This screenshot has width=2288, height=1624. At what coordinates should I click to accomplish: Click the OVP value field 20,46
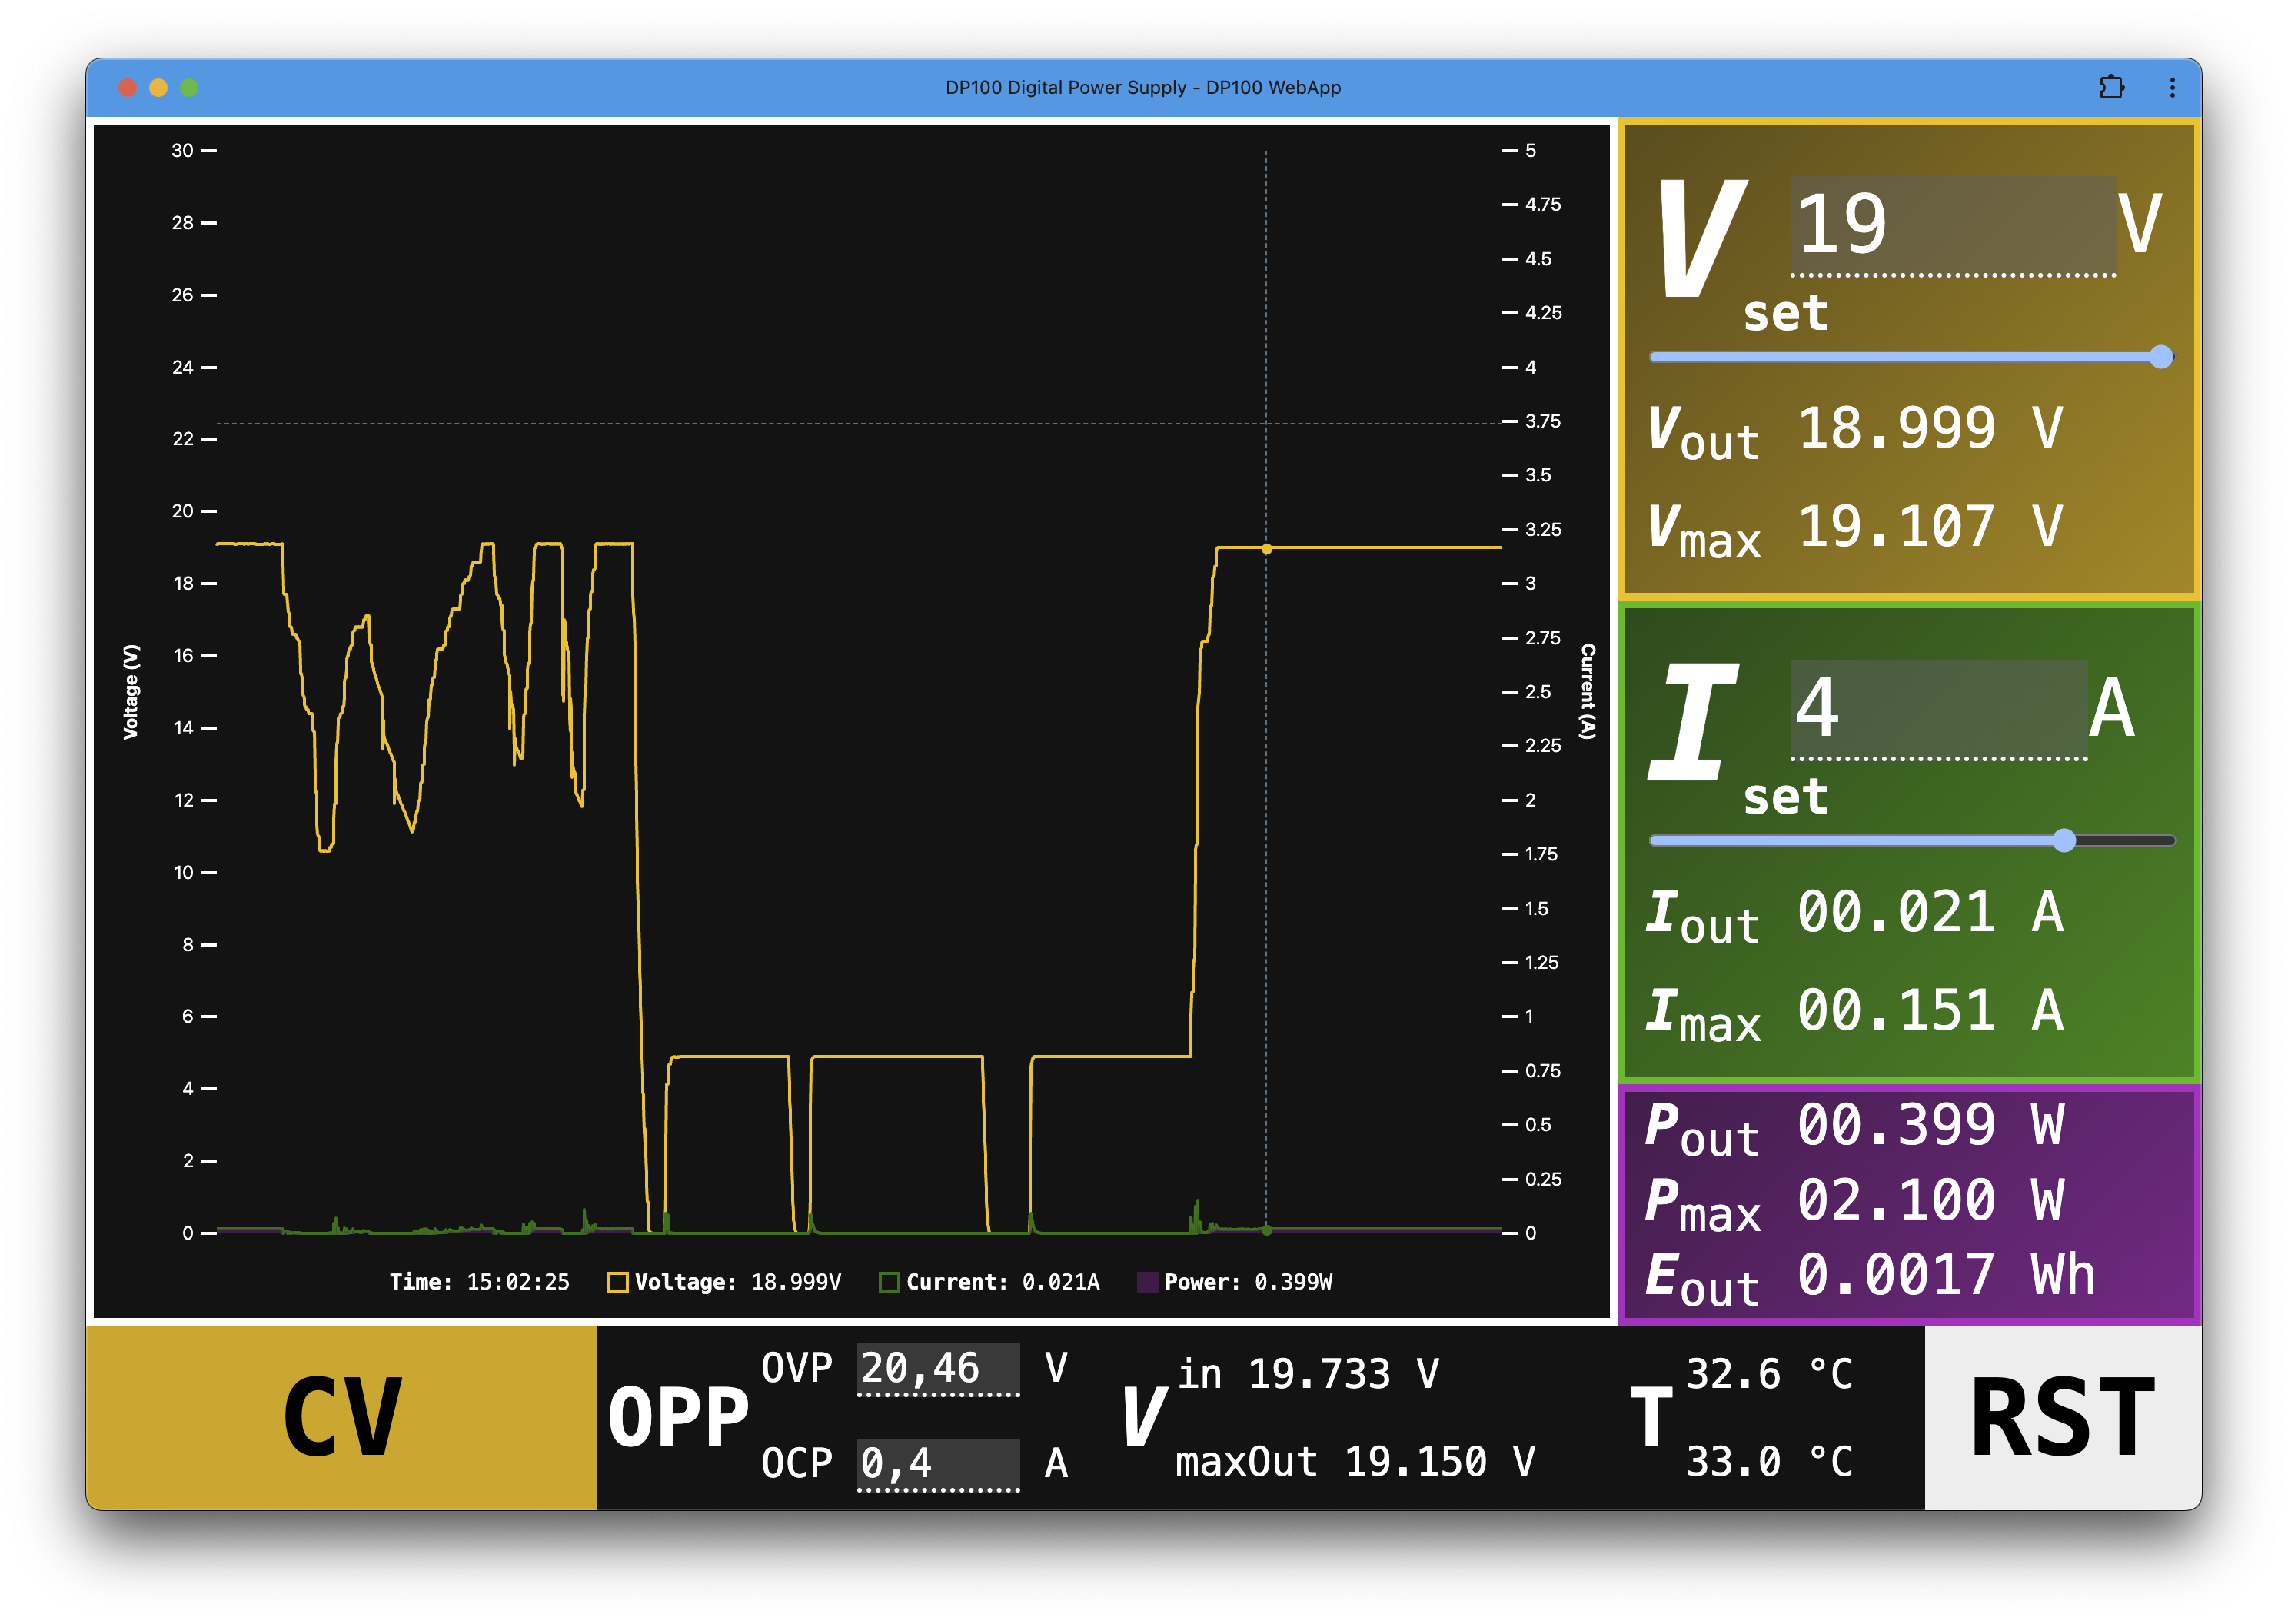pyautogui.click(x=938, y=1368)
